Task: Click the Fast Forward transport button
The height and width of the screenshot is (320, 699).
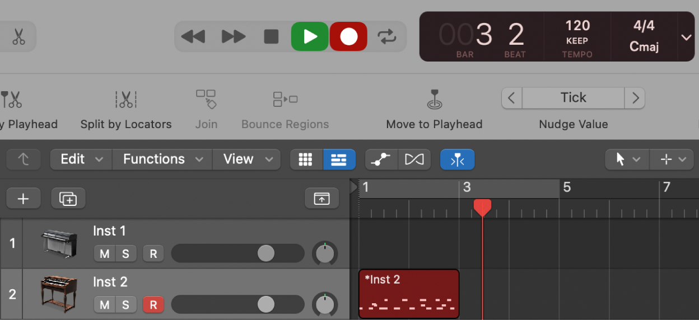Action: click(233, 37)
